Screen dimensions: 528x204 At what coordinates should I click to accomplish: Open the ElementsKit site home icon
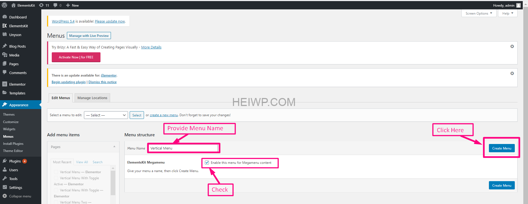(x=13, y=5)
